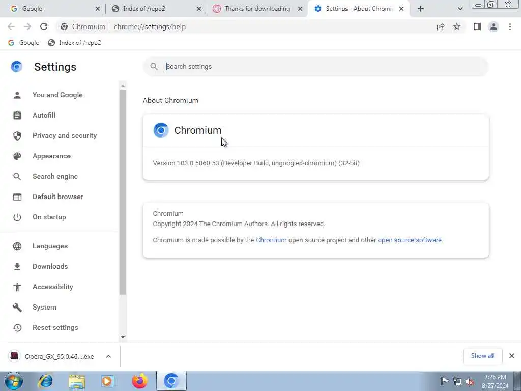This screenshot has width=521, height=391.
Task: Open Windows Media Player from taskbar
Action: pyautogui.click(x=108, y=381)
